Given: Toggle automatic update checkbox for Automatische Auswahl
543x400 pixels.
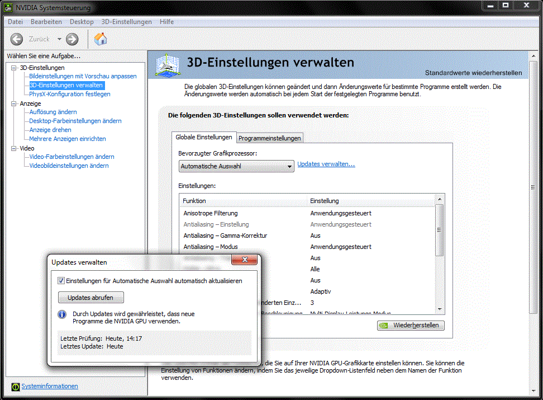Looking at the screenshot, I should tap(61, 281).
